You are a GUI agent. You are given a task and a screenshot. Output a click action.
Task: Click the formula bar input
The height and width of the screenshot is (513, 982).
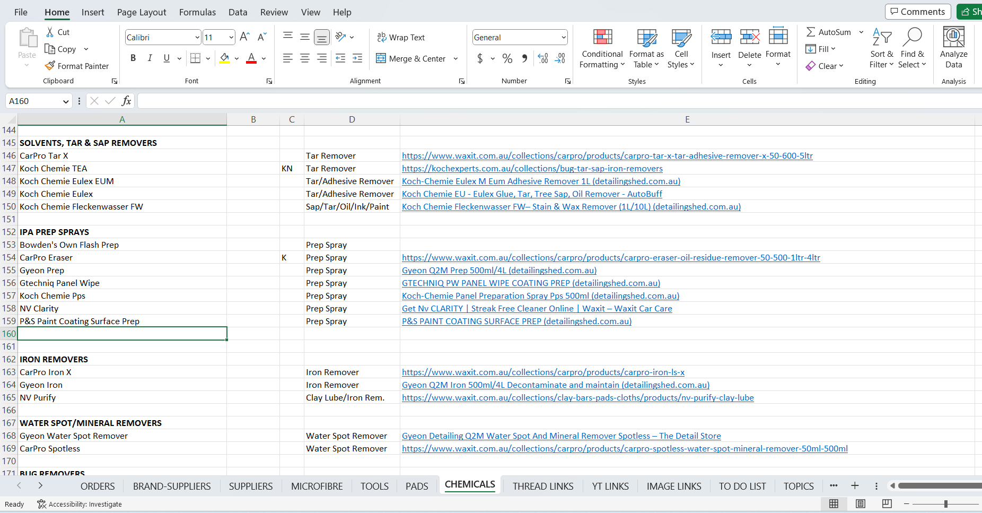click(x=559, y=101)
